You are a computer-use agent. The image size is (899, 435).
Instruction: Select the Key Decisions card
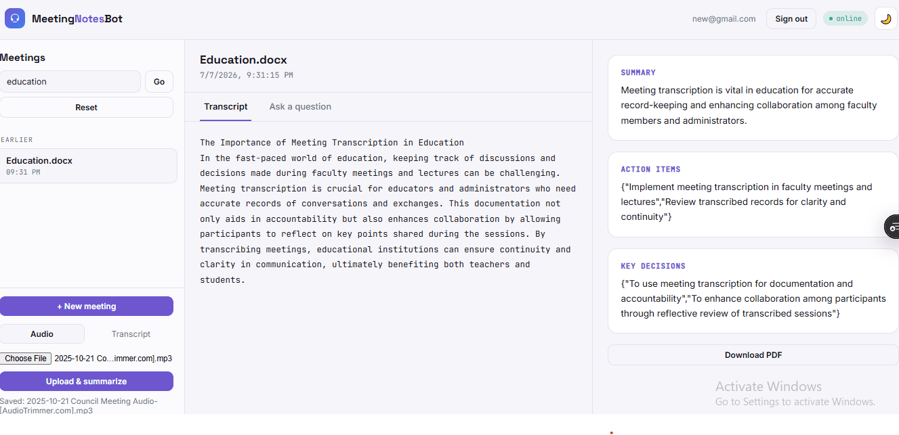coord(753,291)
